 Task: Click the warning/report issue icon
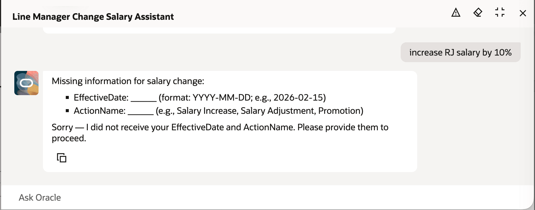pyautogui.click(x=455, y=13)
